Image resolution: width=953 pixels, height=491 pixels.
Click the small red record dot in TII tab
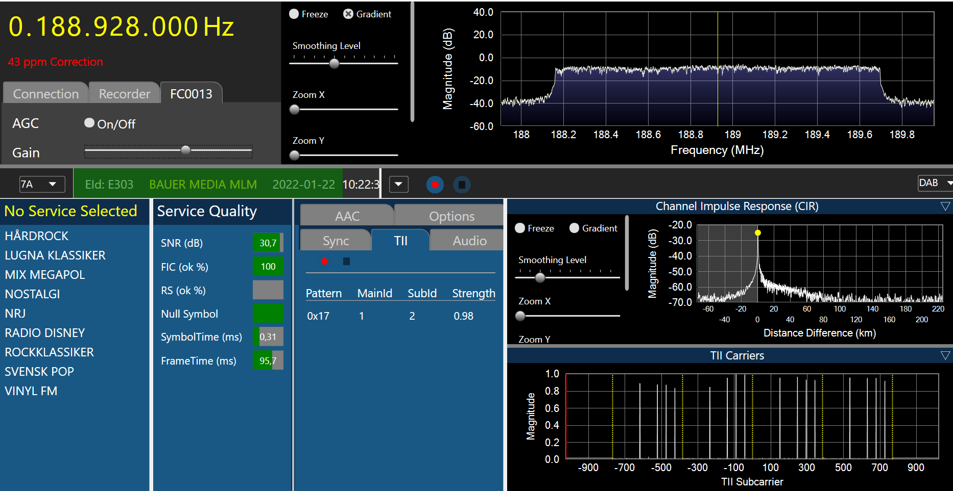pos(324,262)
